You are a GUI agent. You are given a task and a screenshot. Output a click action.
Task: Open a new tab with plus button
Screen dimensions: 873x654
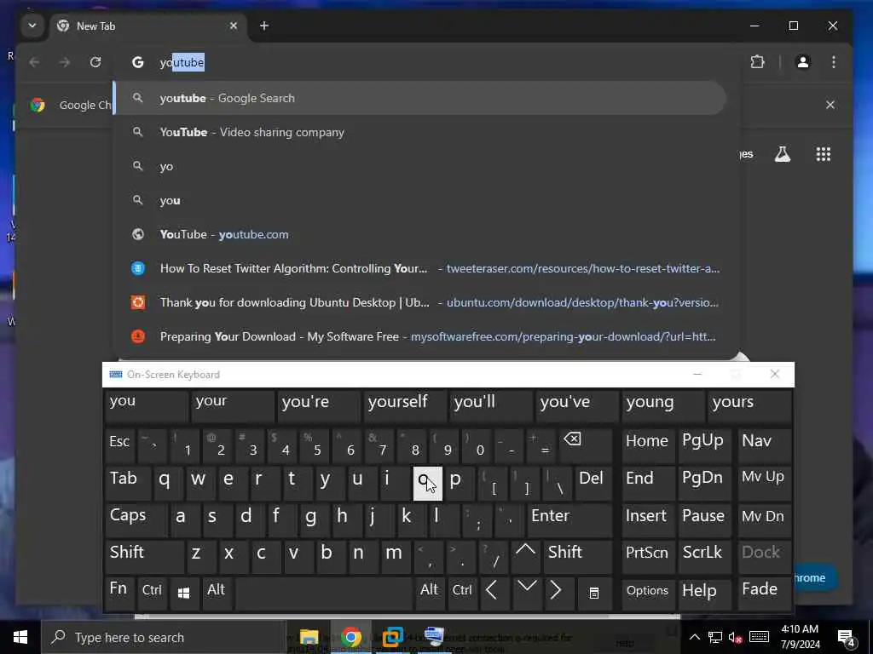(x=264, y=26)
